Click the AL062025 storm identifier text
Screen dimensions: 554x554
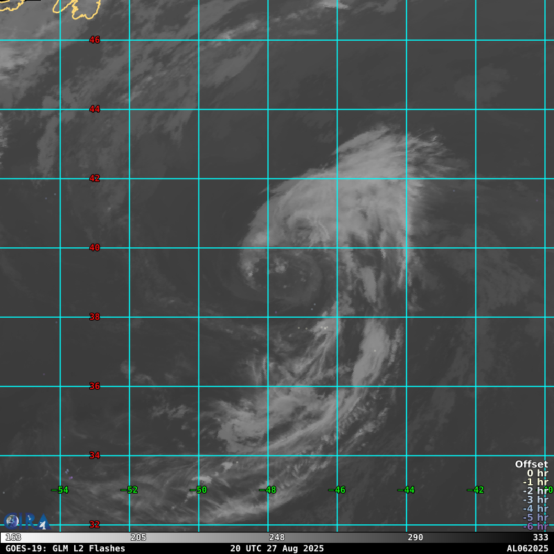click(x=527, y=548)
